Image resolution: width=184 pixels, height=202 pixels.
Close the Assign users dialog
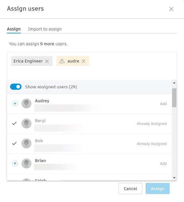pos(171,9)
